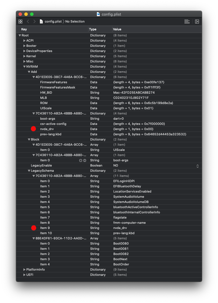Select the csr-active-config row
Viewport: 218px width, 303px height.
[53, 124]
